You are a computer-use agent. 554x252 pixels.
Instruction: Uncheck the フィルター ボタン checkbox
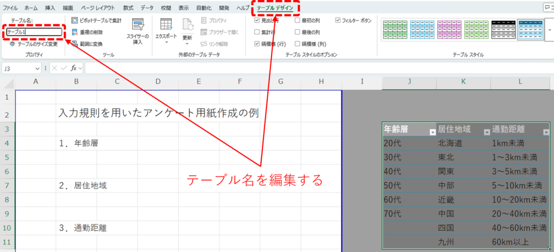(x=338, y=20)
